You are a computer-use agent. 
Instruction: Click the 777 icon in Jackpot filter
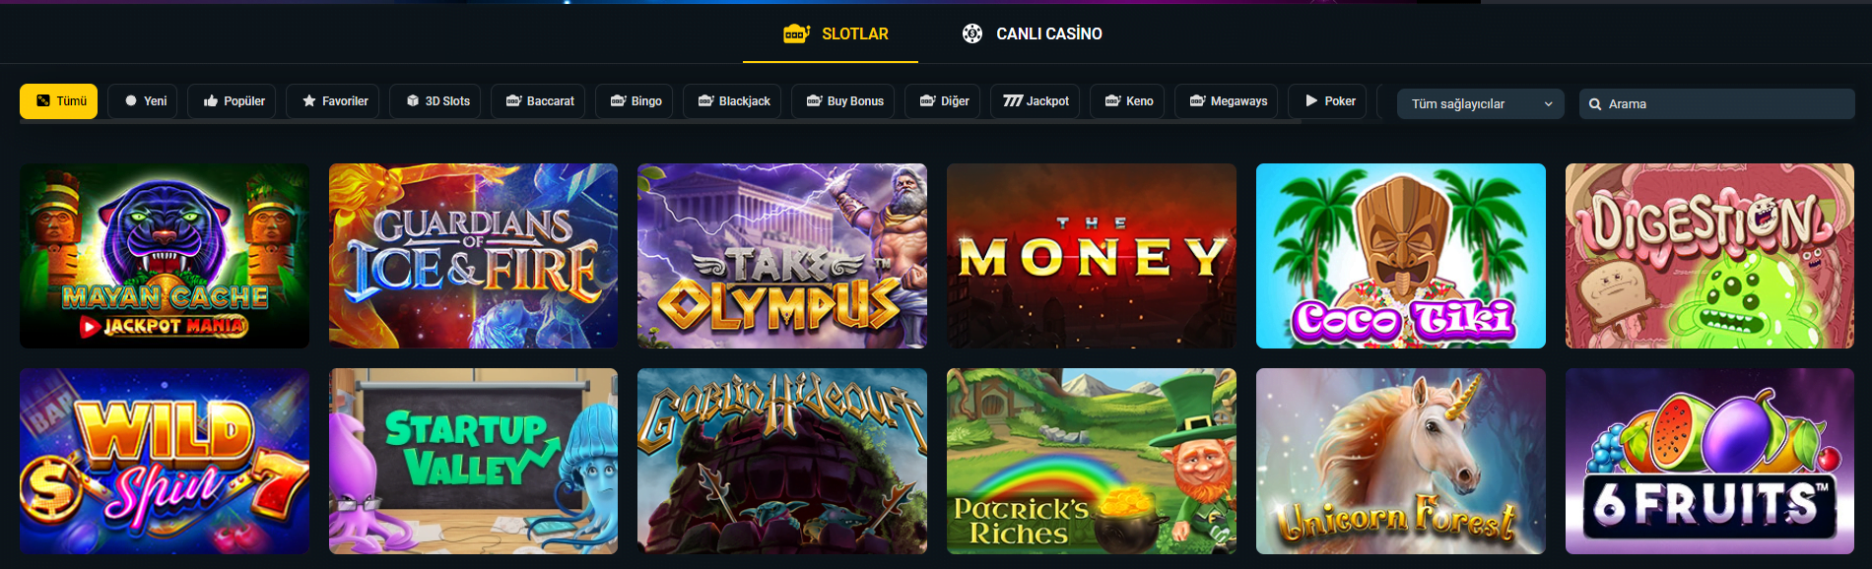tap(1012, 100)
